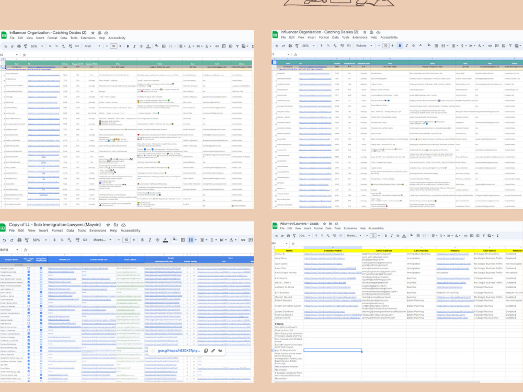Click Redo in Solo Immigration Lawyers sheet
Image resolution: width=523 pixels, height=392 pixels.
pos(12,240)
